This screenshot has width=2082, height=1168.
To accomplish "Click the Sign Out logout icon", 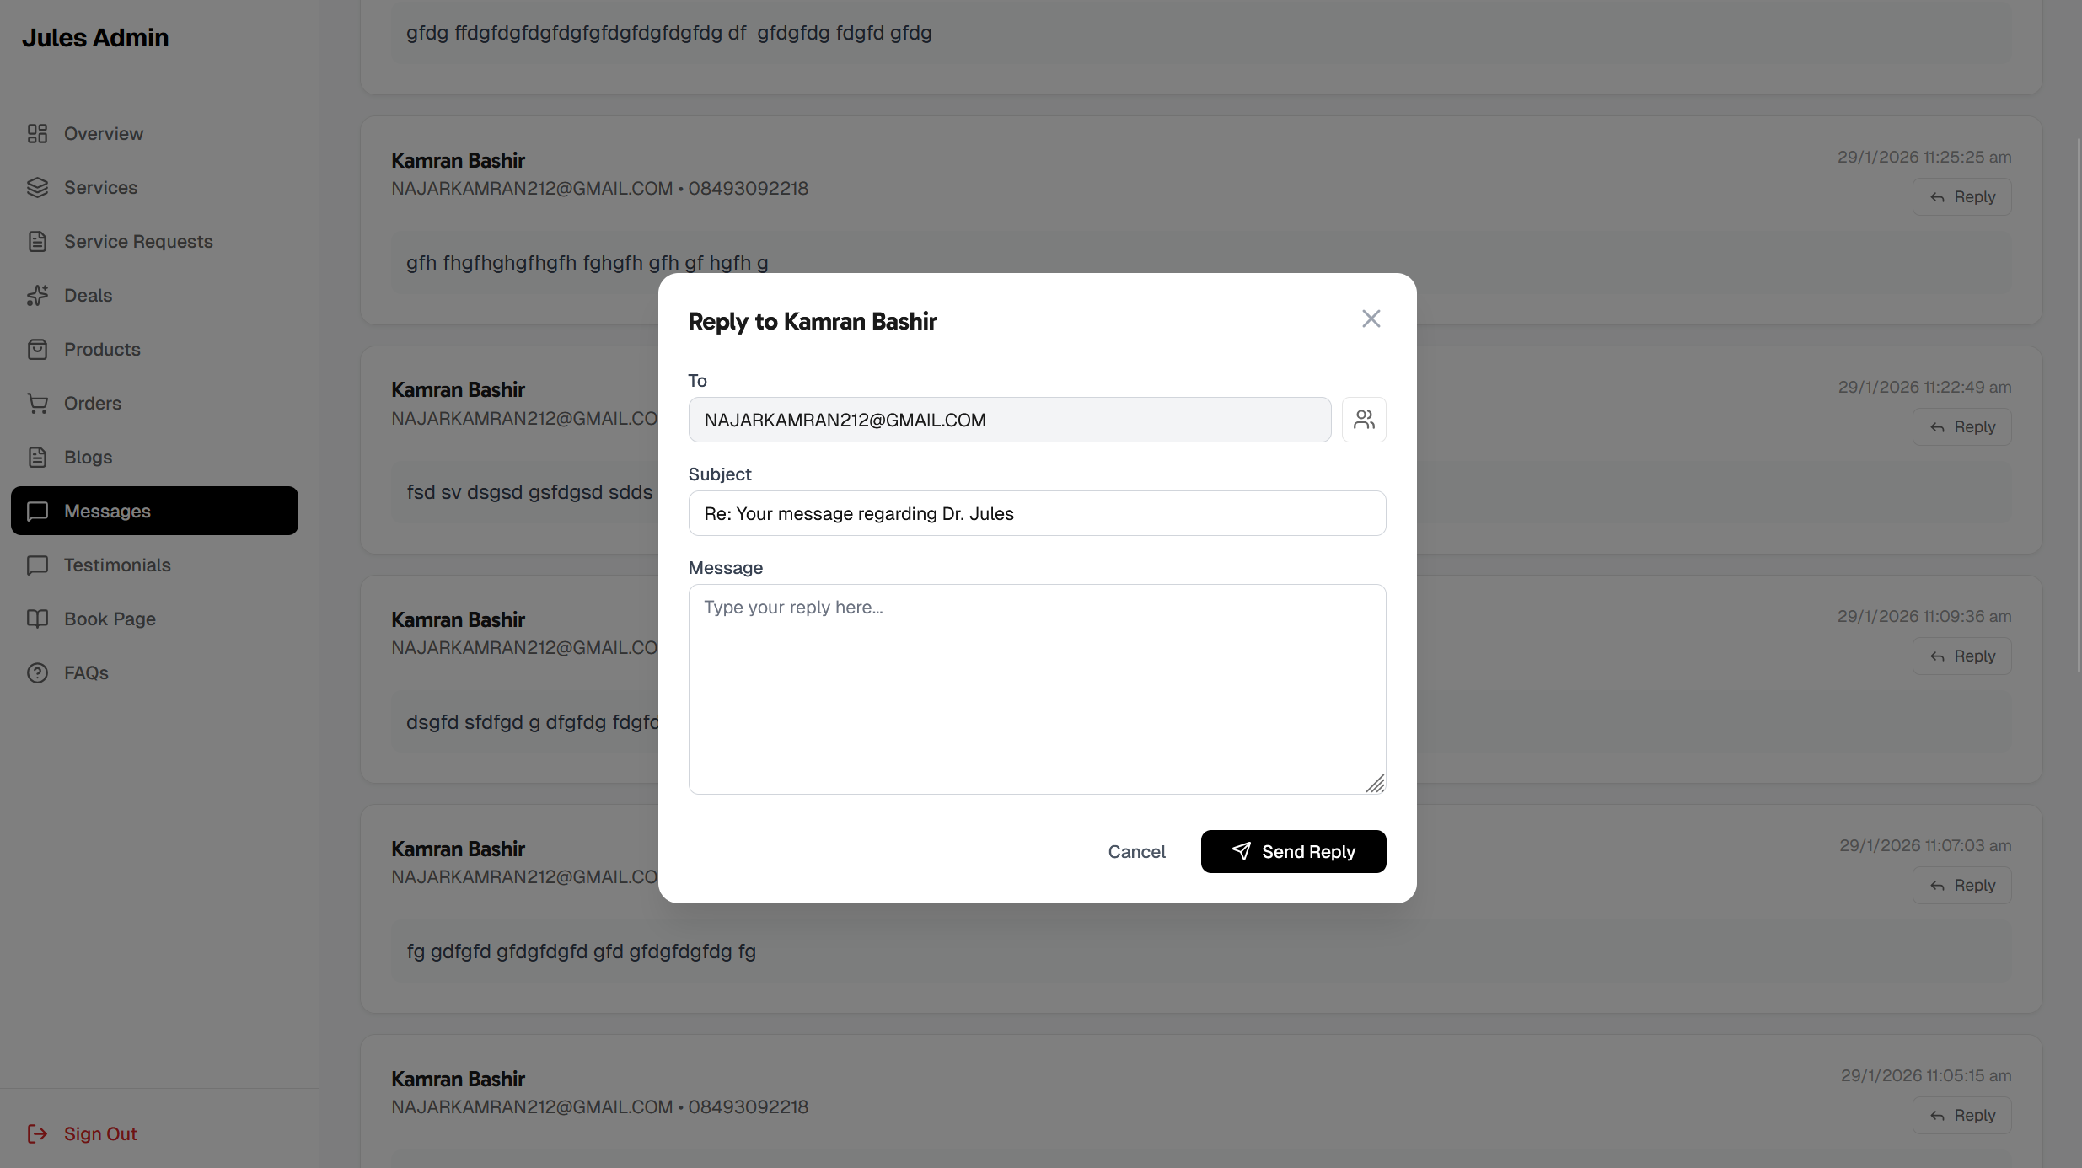I will (37, 1133).
